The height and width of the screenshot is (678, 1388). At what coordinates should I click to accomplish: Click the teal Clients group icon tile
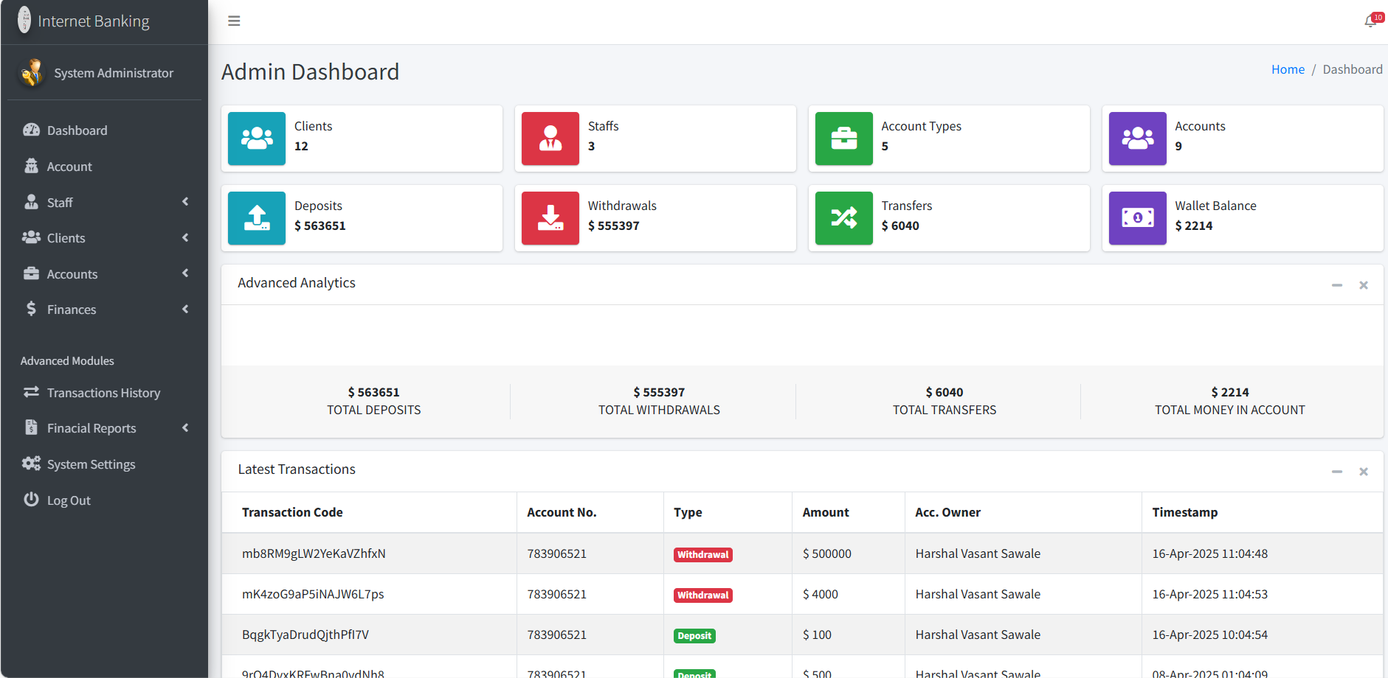coord(257,139)
